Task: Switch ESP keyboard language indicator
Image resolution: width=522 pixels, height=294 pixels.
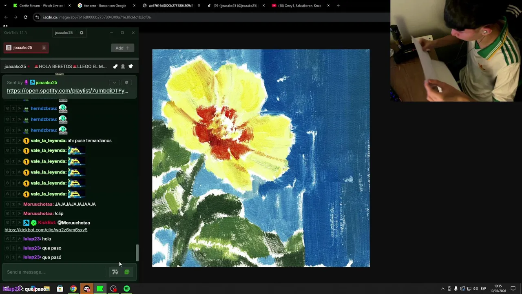Action: click(483, 289)
